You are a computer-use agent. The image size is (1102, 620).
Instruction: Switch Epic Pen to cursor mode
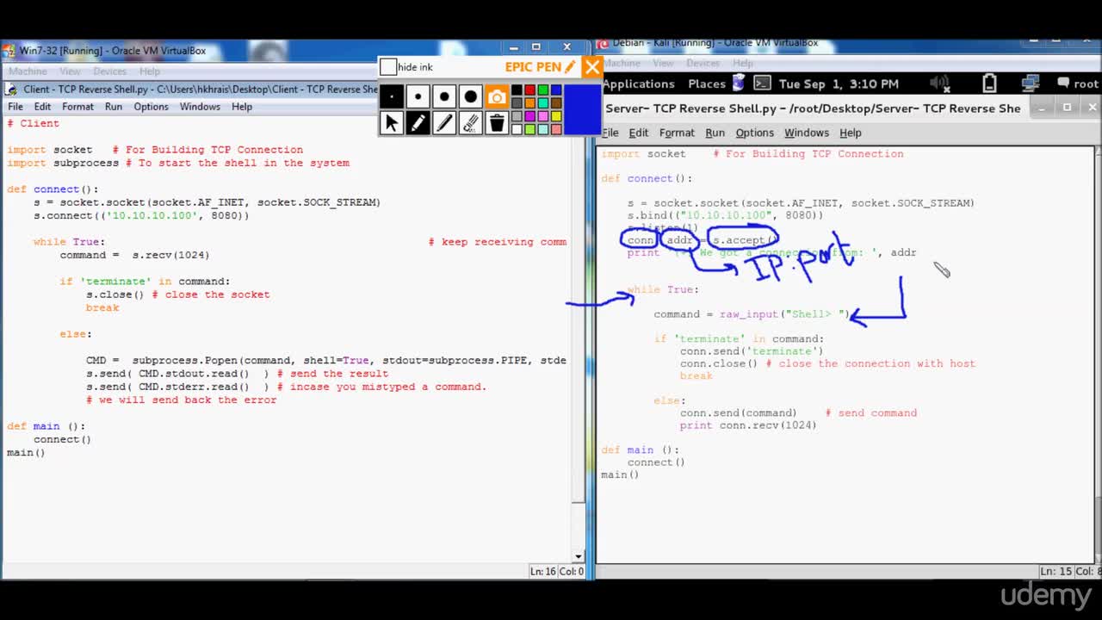pos(392,123)
